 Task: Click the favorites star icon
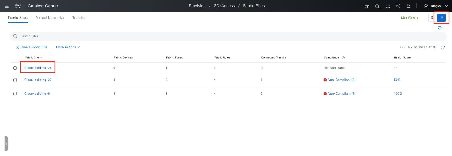(367, 6)
